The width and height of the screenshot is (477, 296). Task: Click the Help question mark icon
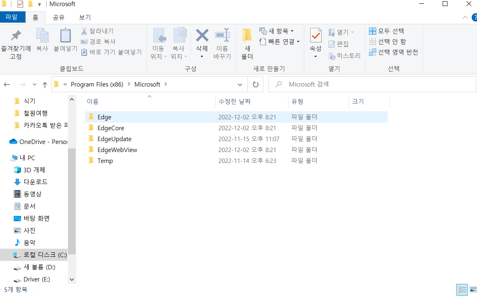pyautogui.click(x=474, y=17)
